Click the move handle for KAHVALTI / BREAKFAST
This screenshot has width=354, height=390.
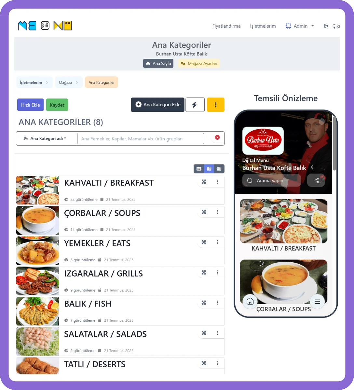click(204, 182)
